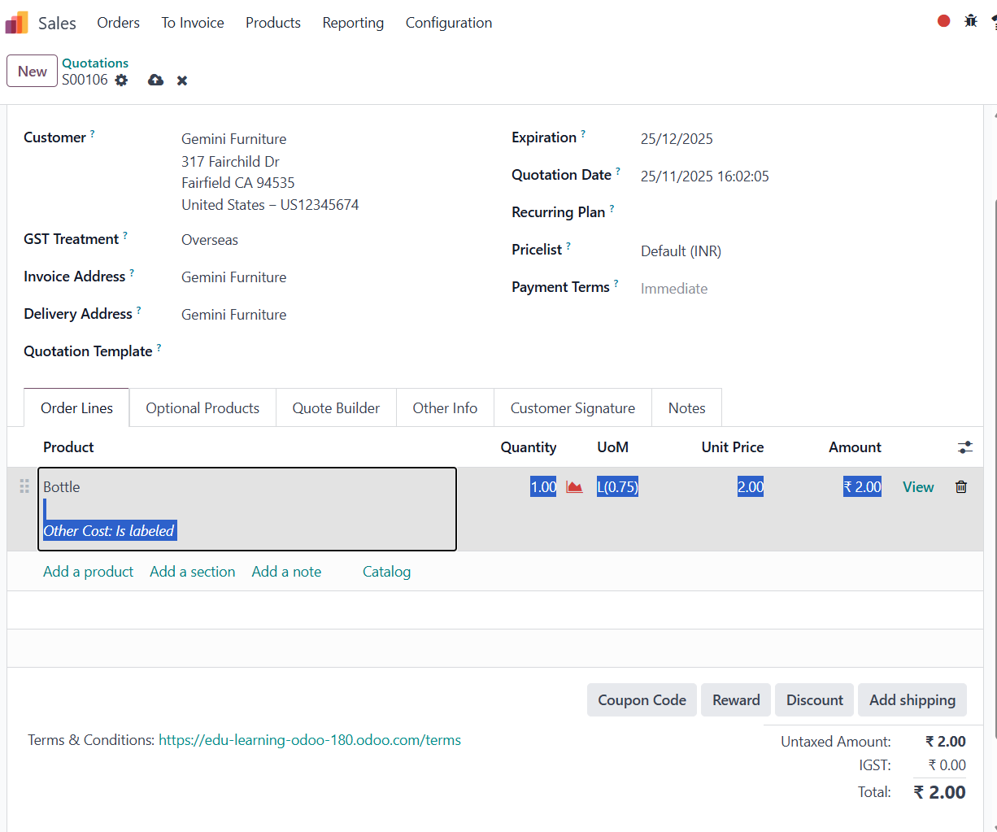Image resolution: width=997 pixels, height=832 pixels.
Task: Click the Add a product link
Action: 88,572
